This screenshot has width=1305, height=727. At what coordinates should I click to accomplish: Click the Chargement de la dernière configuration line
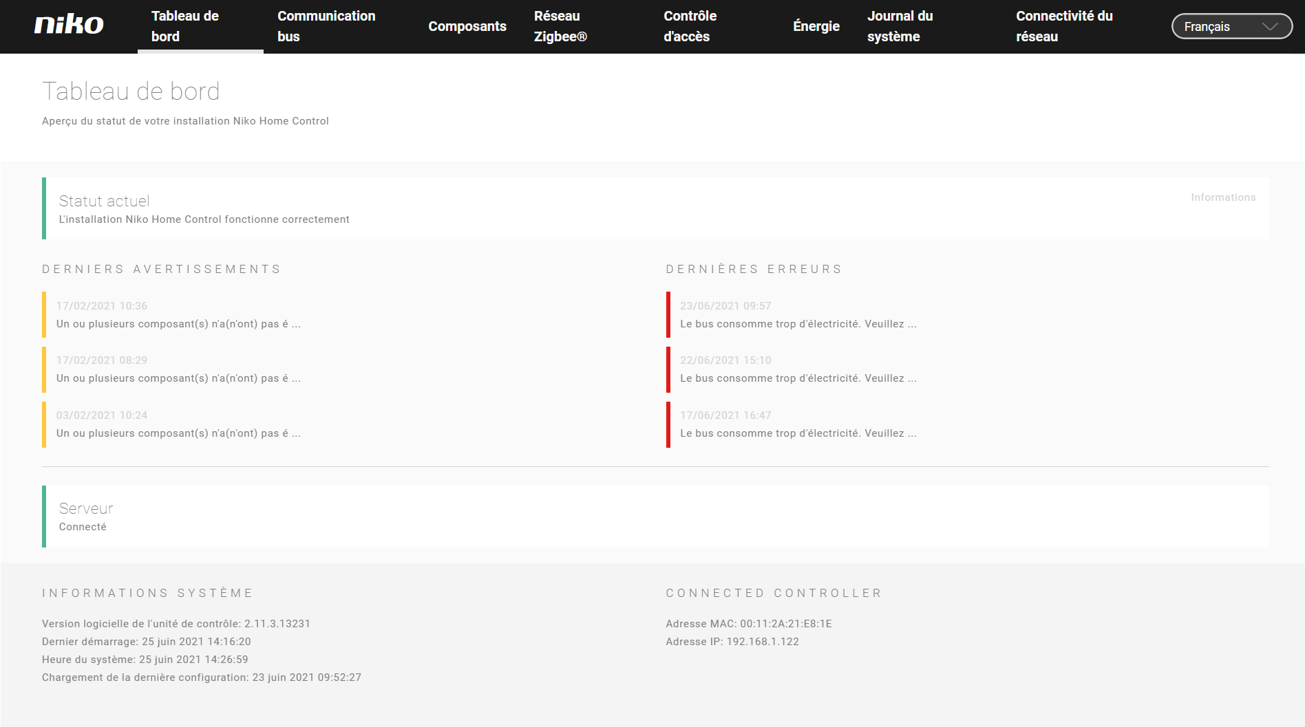202,677
